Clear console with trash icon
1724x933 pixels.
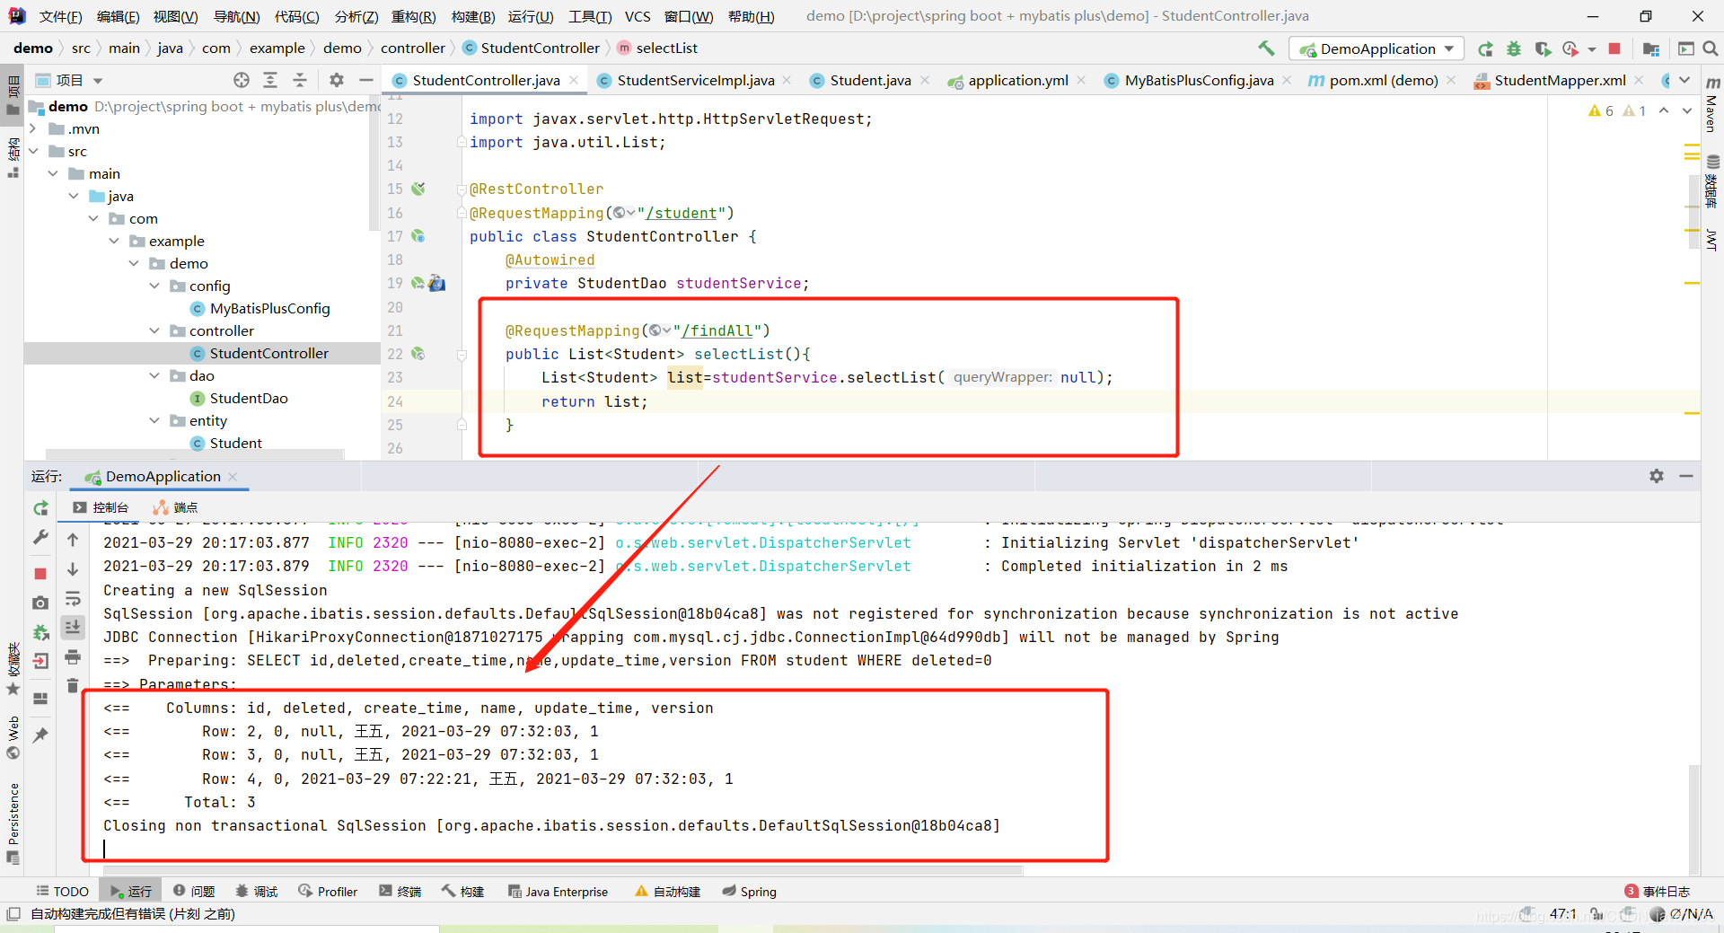[73, 686]
